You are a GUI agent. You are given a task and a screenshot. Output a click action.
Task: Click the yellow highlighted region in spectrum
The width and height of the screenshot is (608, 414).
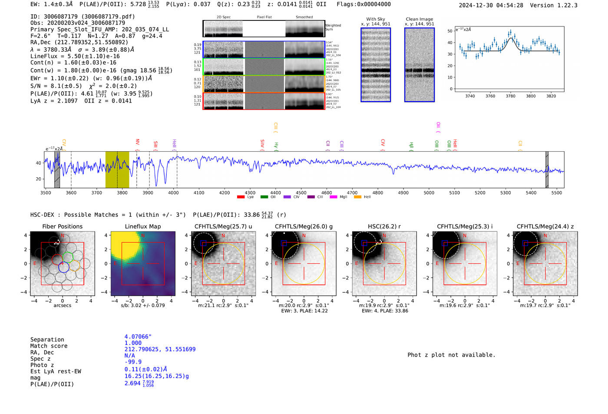pos(117,169)
